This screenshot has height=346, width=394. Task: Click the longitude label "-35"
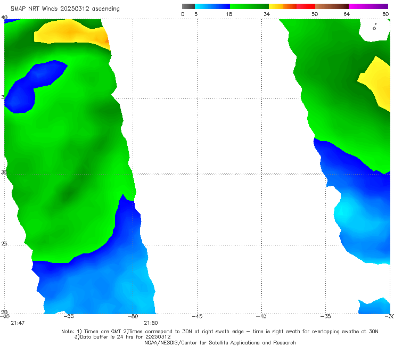pos(326,316)
